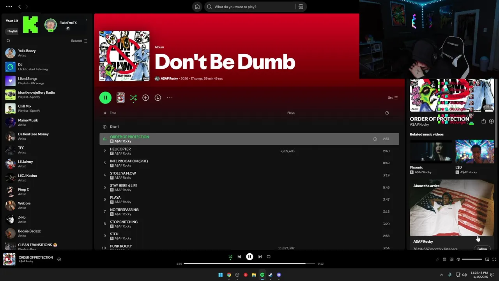Viewport: 499px width, 281px height.
Task: Adjust the volume slider
Action: pos(472,259)
